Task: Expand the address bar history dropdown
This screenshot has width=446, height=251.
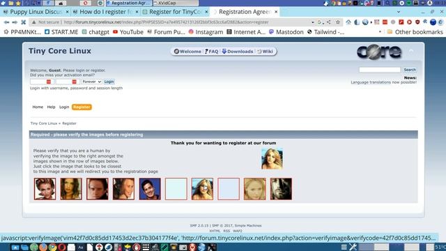Action: pos(313,22)
